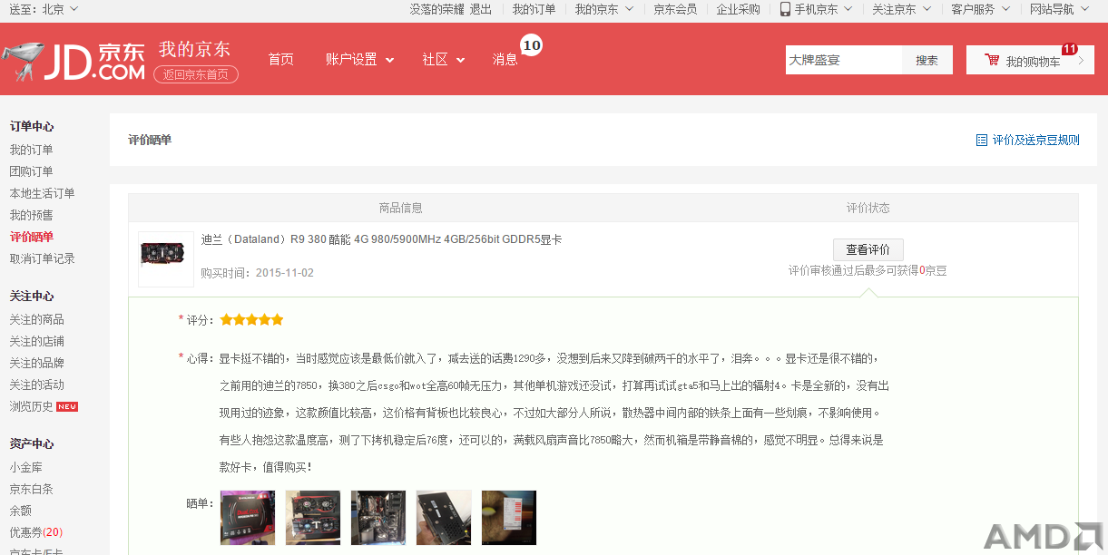Click the shopping cart icon

click(992, 61)
